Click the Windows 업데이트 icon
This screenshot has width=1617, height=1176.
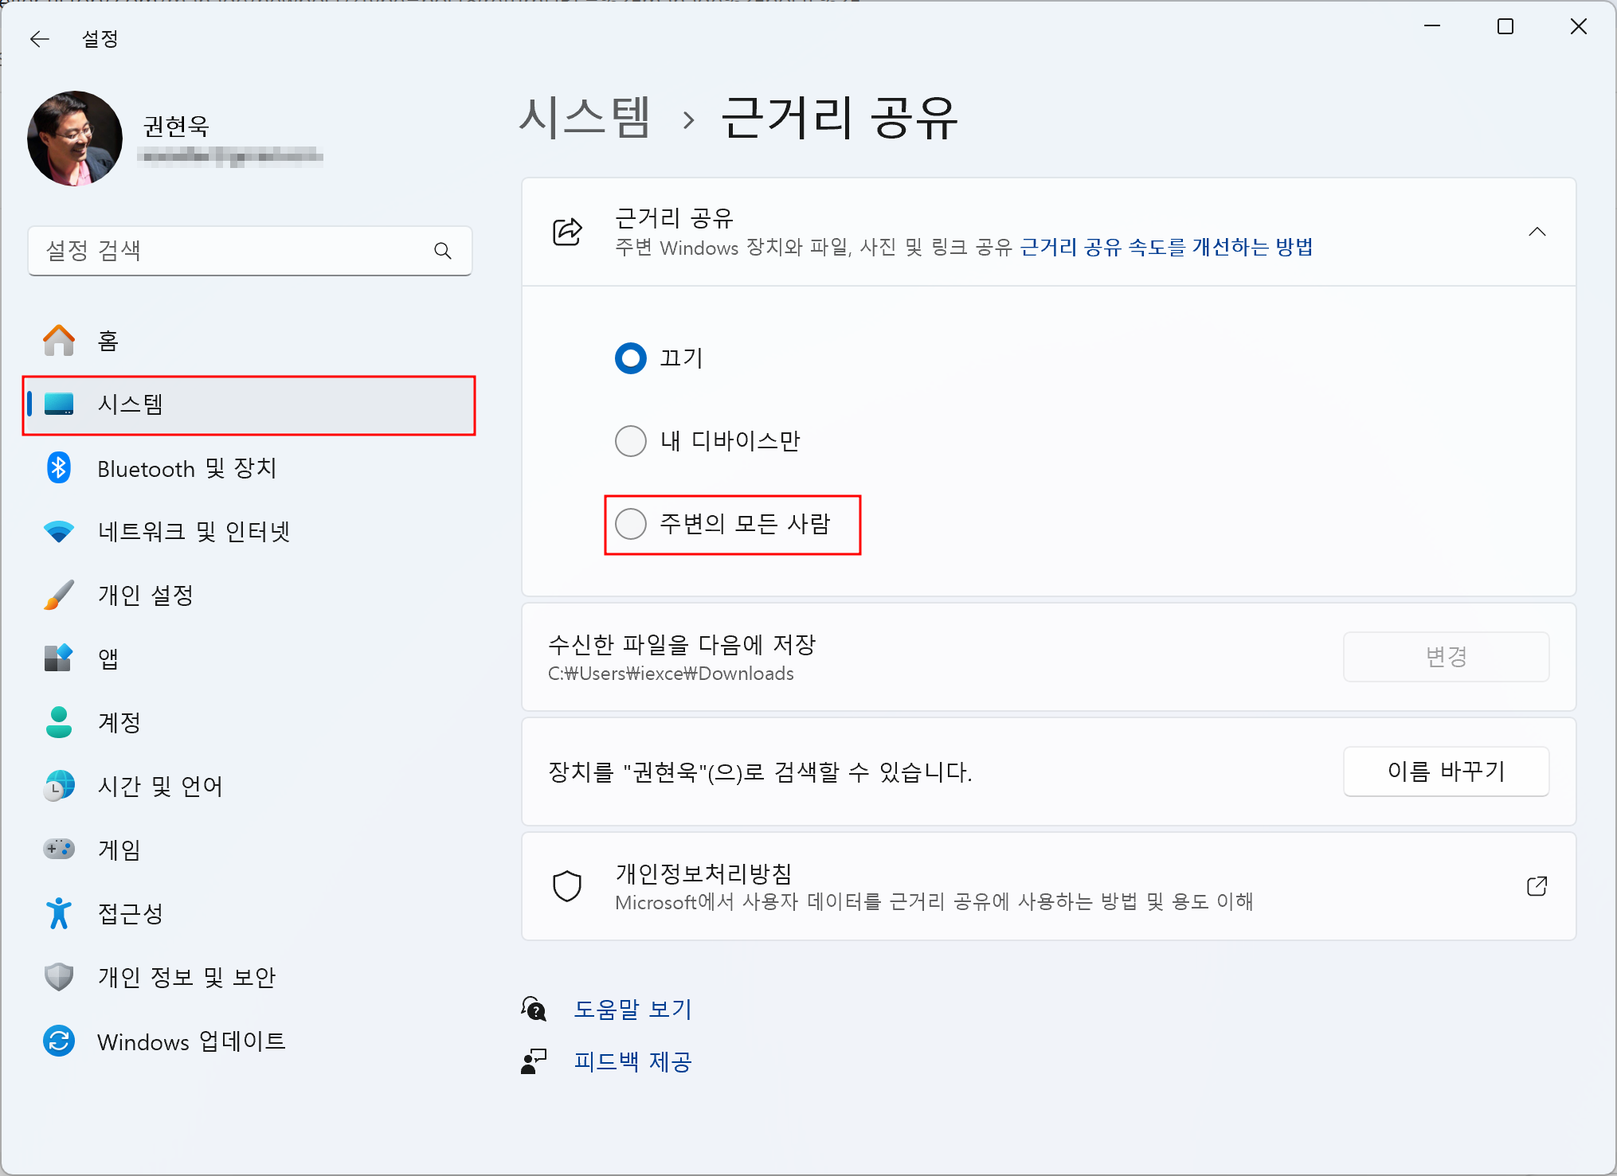click(x=59, y=1041)
